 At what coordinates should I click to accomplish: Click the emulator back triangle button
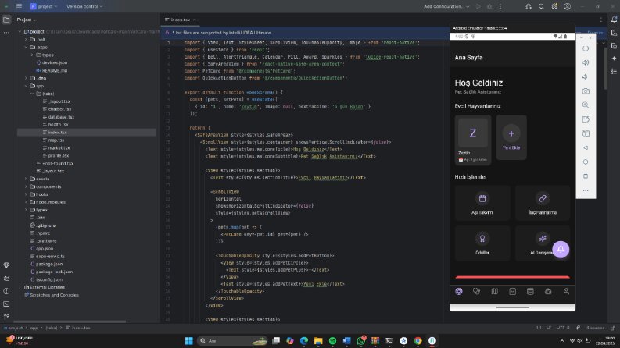pyautogui.click(x=586, y=147)
